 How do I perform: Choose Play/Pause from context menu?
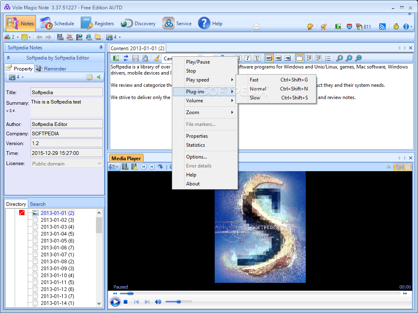click(x=205, y=62)
